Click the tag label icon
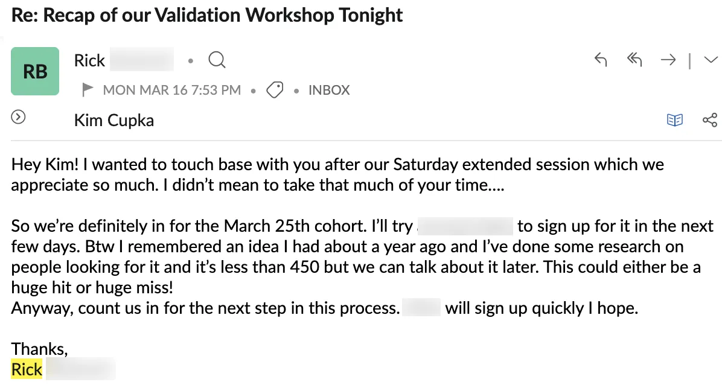 click(x=275, y=91)
